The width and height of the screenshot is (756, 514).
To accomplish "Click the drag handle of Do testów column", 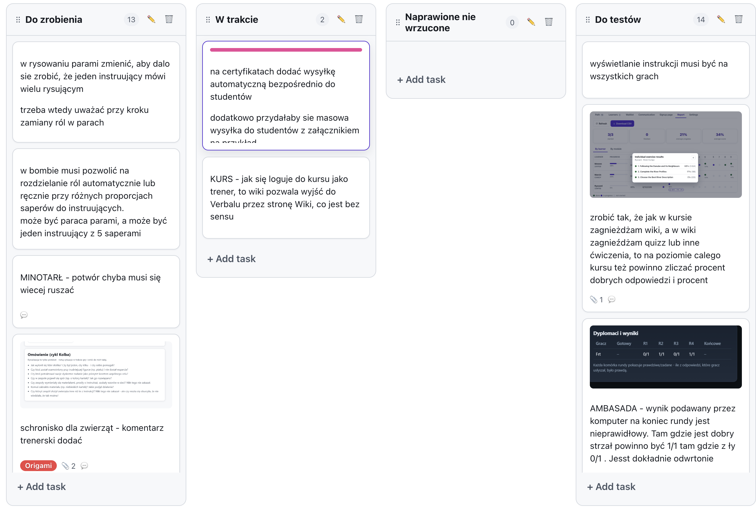I will click(588, 20).
